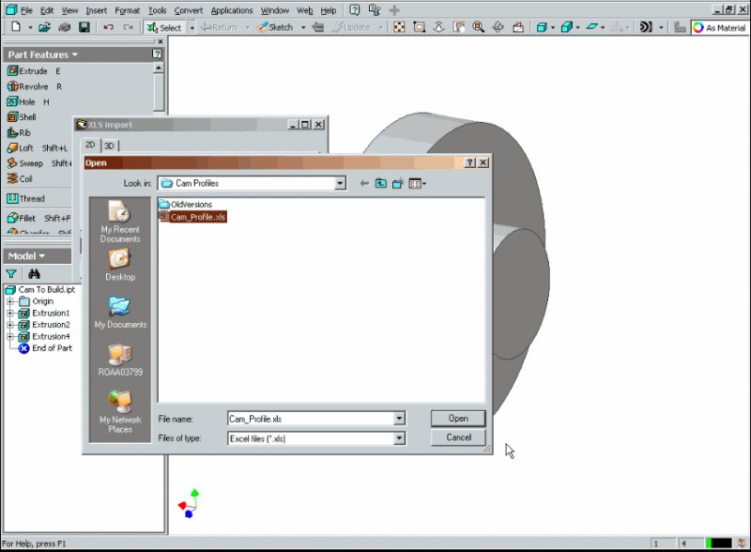Image resolution: width=751 pixels, height=552 pixels.
Task: Click the binoculars Find icon
Action: tap(34, 274)
